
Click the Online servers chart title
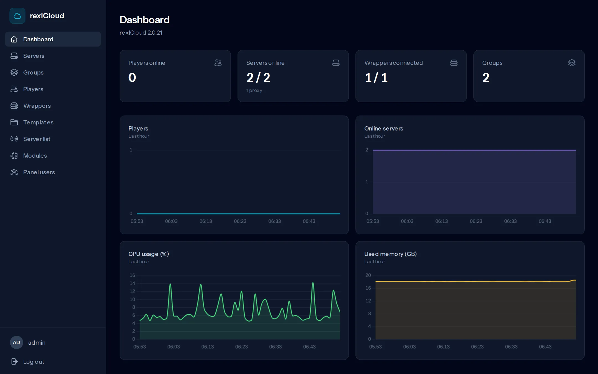pos(384,129)
